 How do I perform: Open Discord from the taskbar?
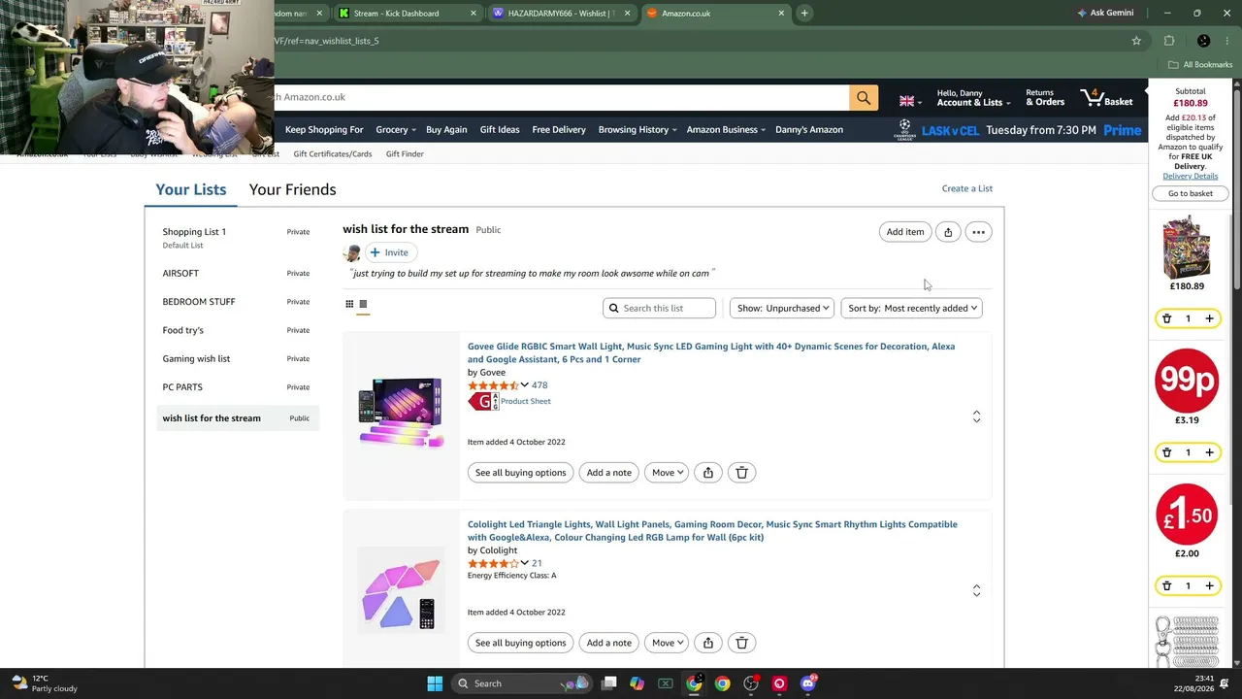point(808,683)
